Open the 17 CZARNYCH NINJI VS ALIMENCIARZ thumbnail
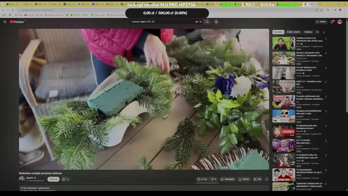The width and height of the screenshot is (348, 196). pos(284,160)
